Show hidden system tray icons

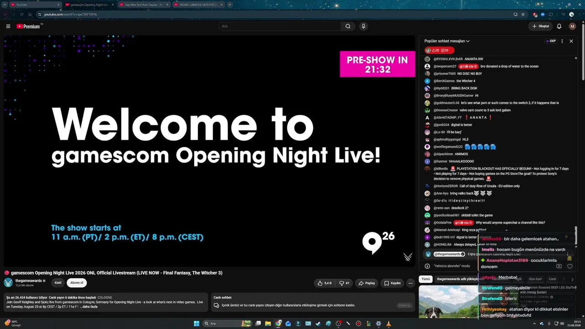[x=534, y=324]
